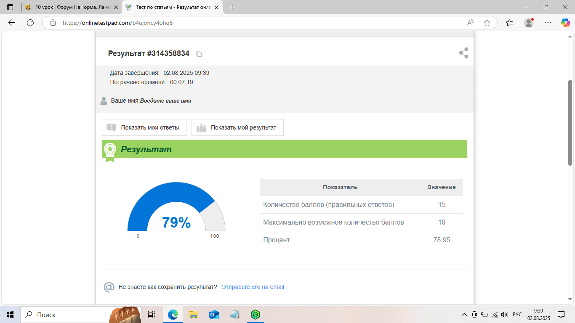Switch input language "РУС"
This screenshot has width=575, height=323.
point(517,315)
